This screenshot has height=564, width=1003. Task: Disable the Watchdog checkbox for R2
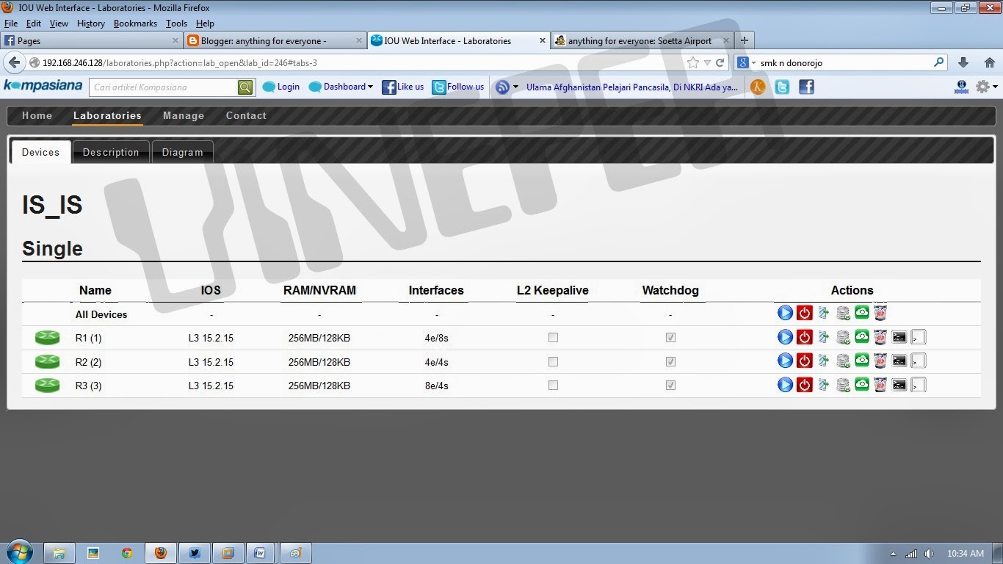coord(670,361)
